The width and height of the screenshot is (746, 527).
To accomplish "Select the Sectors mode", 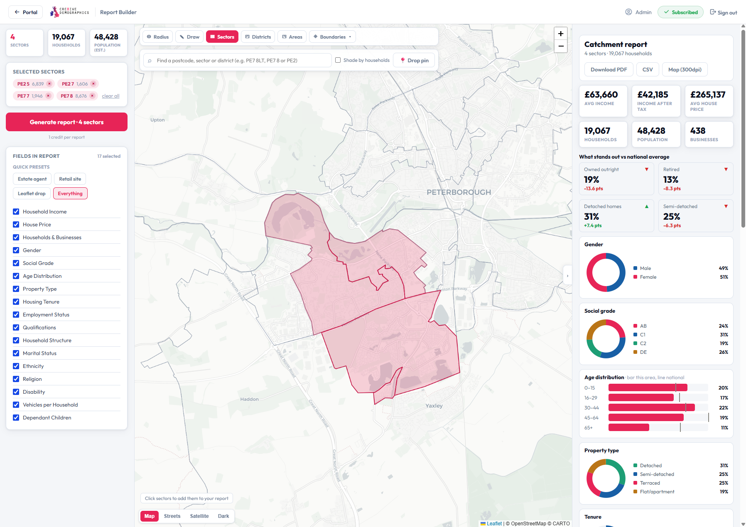I will click(x=222, y=37).
